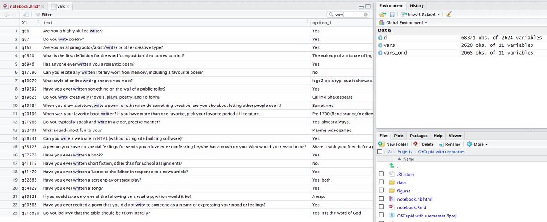
Task: Expand the d data frame entry
Action: [x=381, y=38]
